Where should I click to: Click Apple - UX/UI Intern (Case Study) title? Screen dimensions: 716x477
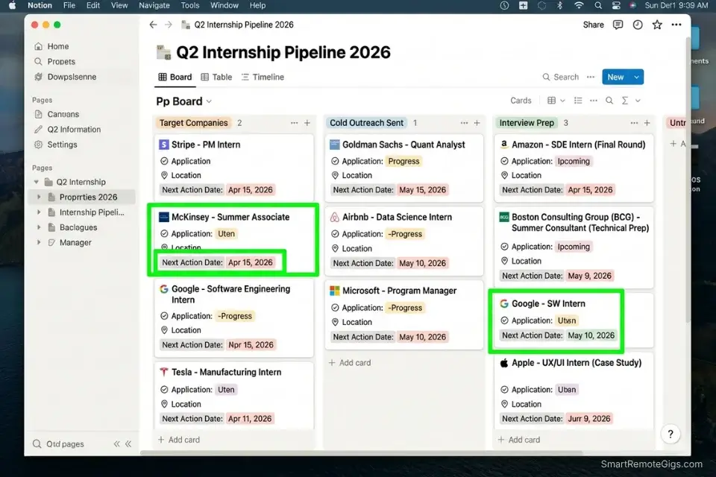(x=577, y=363)
